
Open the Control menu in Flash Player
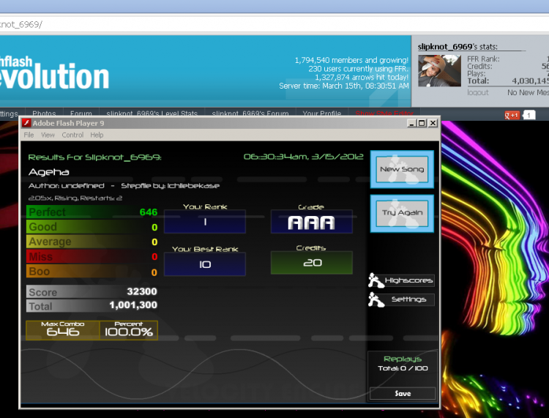[72, 135]
